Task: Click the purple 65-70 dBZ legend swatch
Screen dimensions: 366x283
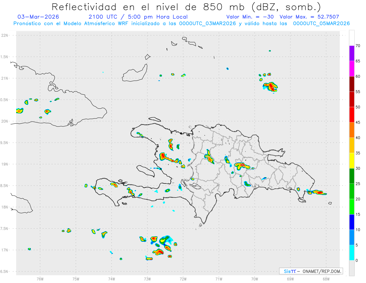Action: (352, 53)
